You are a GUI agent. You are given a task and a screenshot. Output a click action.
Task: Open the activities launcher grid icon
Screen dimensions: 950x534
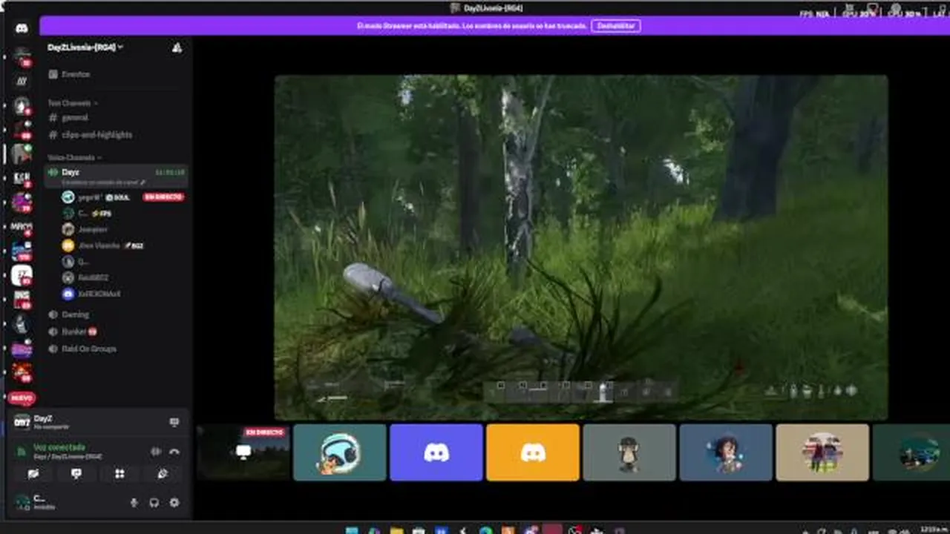pos(119,474)
